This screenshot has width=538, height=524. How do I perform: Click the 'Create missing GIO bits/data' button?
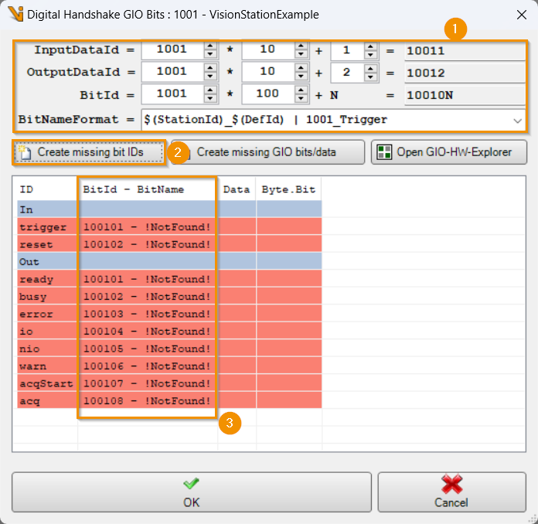pos(267,152)
